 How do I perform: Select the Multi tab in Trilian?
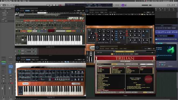click(131, 54)
